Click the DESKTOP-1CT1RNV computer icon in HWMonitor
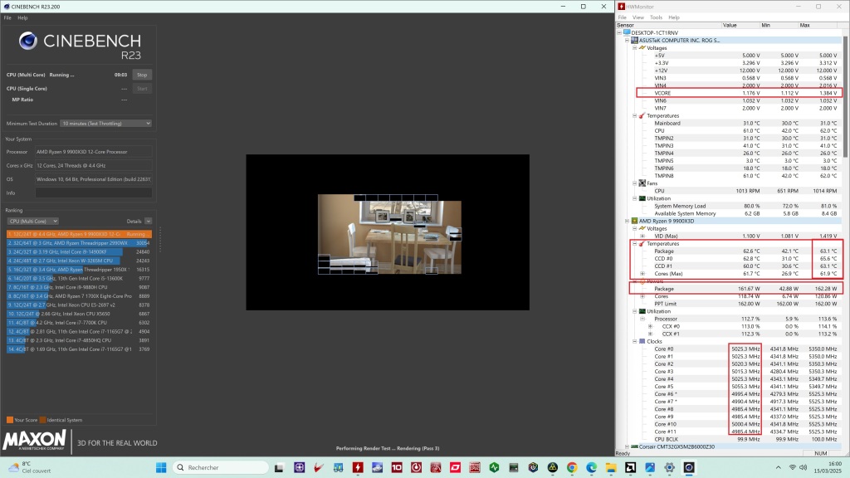The height and width of the screenshot is (478, 850). [x=627, y=32]
